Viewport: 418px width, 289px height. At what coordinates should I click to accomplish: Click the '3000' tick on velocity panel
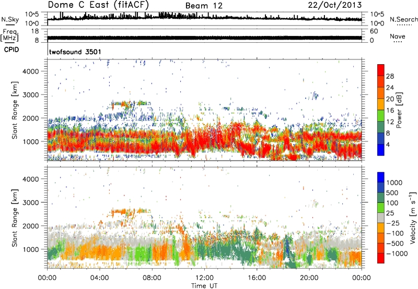pos(31,202)
